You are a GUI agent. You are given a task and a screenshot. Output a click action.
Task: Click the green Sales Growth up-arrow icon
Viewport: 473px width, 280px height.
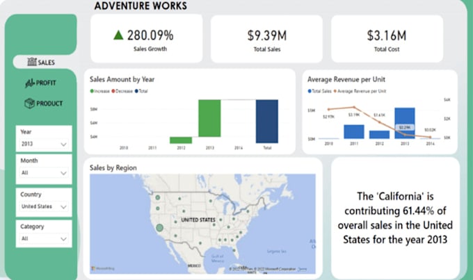(118, 35)
